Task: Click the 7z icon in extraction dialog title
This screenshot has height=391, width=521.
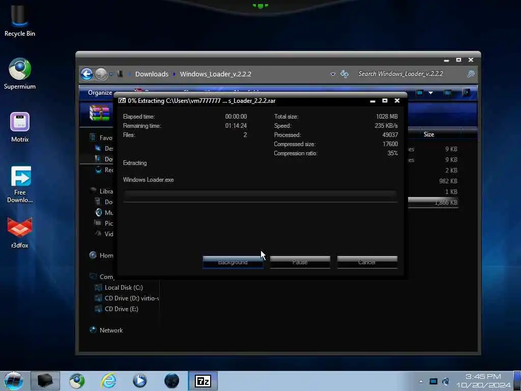Action: click(122, 100)
